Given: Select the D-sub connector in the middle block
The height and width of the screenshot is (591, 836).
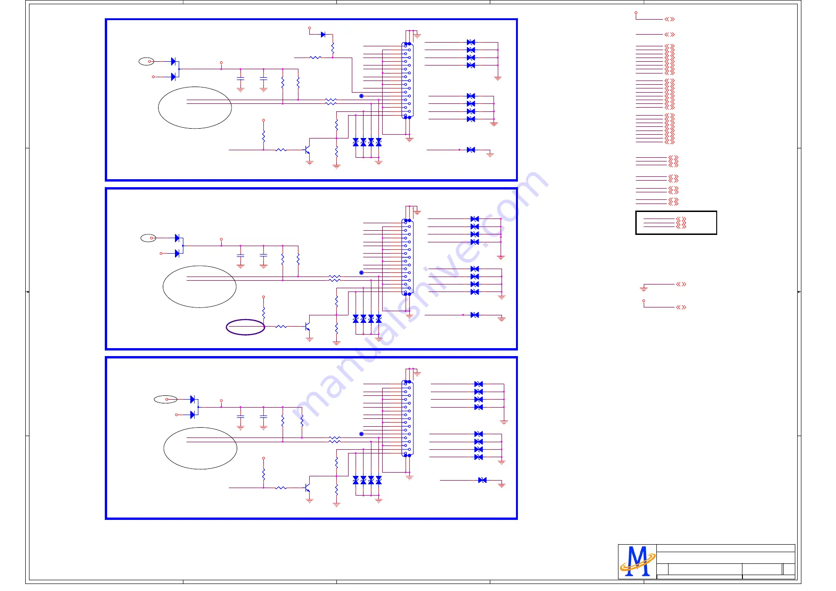Looking at the screenshot, I should (407, 257).
